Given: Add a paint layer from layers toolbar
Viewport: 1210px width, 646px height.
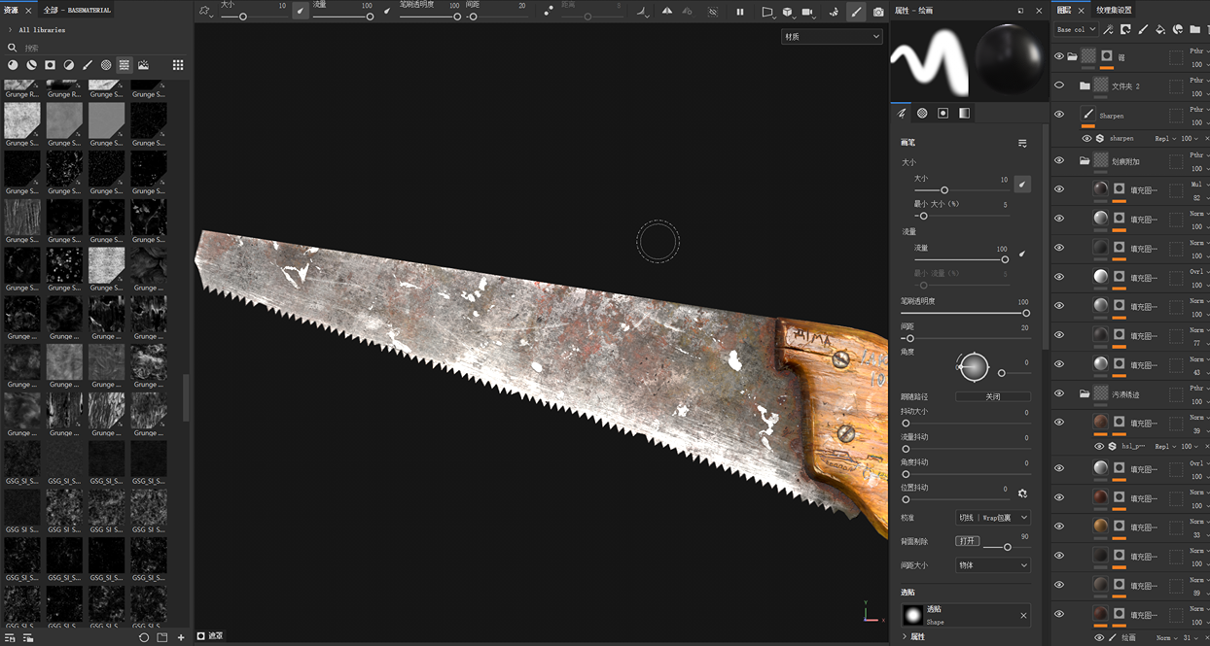Looking at the screenshot, I should tap(1143, 30).
